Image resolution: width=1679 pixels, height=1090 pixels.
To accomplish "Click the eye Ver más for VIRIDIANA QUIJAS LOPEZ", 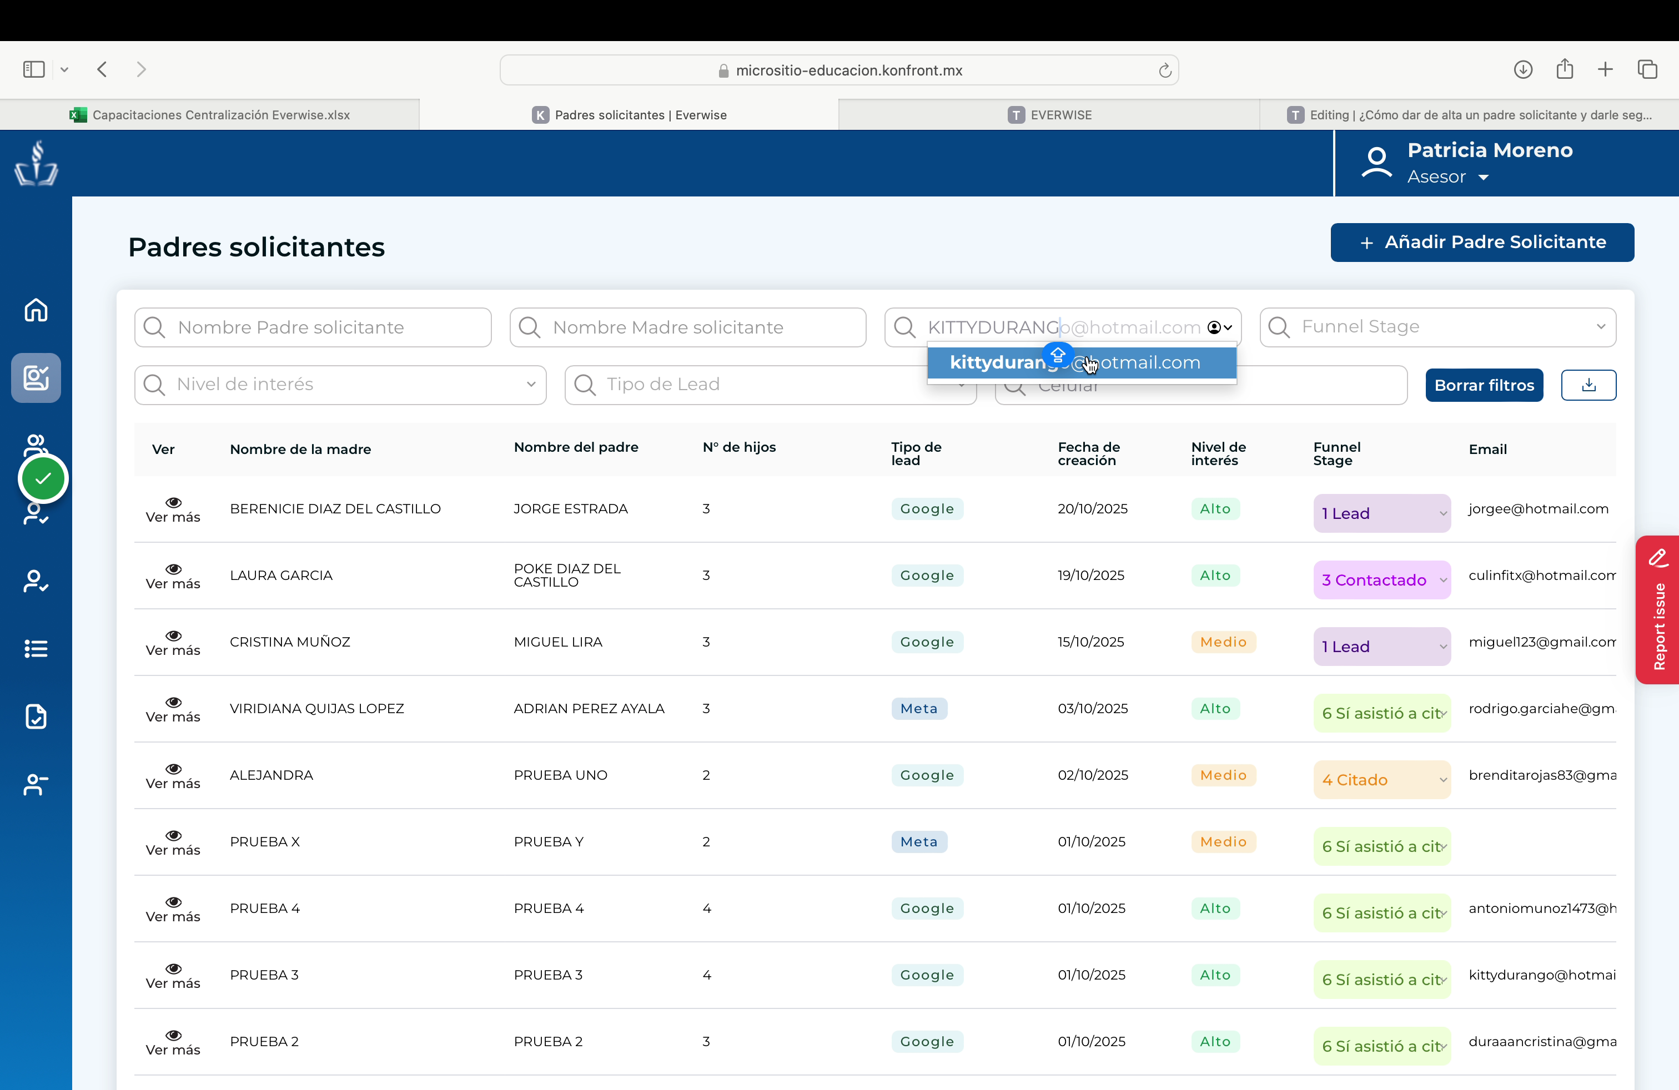I will [x=173, y=709].
